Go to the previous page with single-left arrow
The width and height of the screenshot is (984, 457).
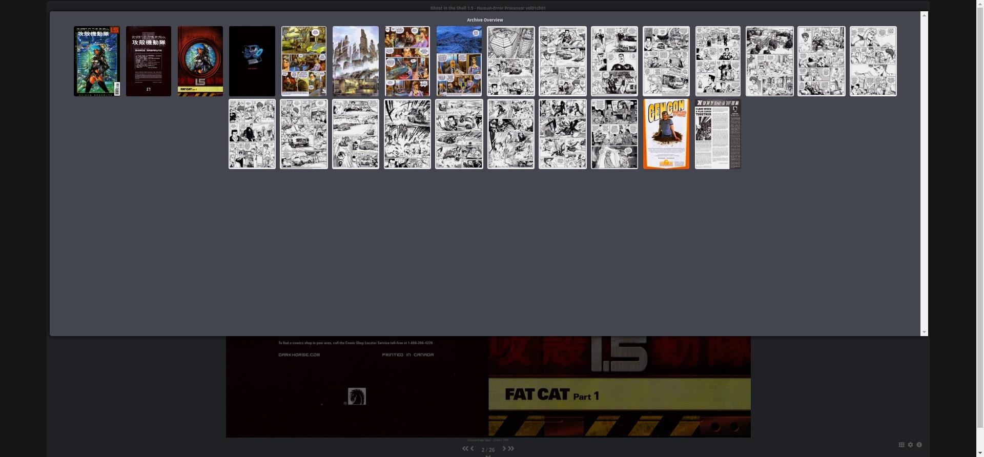click(x=472, y=449)
